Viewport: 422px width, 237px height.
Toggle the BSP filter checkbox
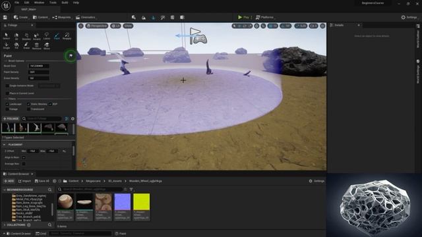click(50, 104)
